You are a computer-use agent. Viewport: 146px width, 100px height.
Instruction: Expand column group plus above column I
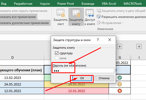coord(139,47)
